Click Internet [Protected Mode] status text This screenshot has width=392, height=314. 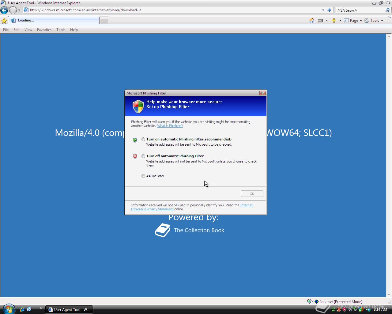point(341,302)
